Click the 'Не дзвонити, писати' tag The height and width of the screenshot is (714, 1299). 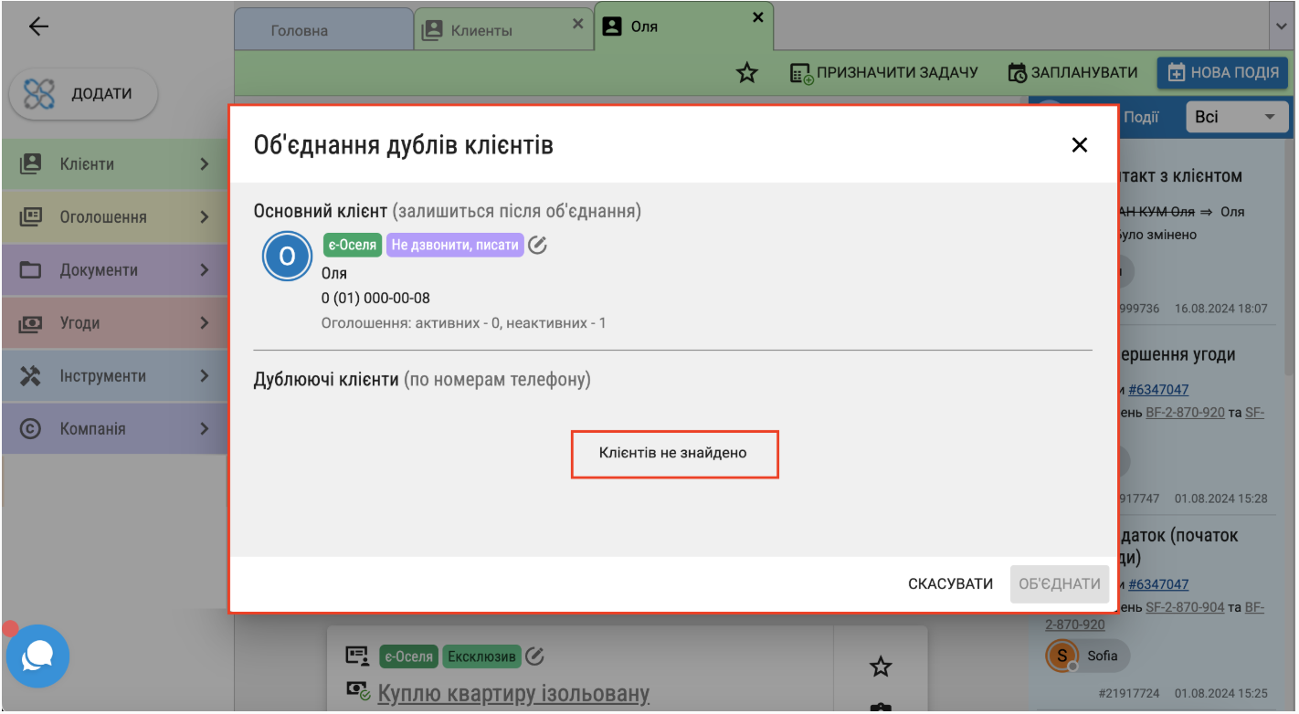455,245
